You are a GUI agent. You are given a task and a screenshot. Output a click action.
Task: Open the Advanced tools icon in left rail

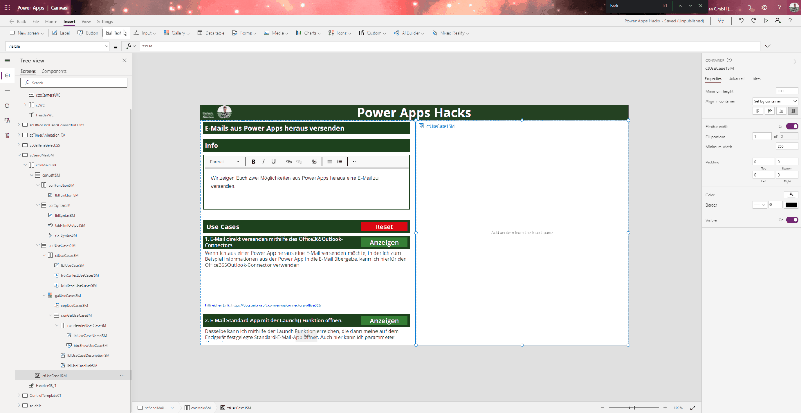pyautogui.click(x=7, y=136)
